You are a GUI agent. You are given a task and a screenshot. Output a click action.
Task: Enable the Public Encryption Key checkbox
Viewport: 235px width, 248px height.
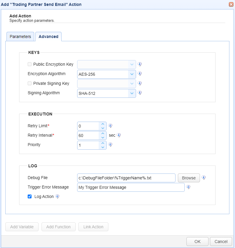point(29,64)
